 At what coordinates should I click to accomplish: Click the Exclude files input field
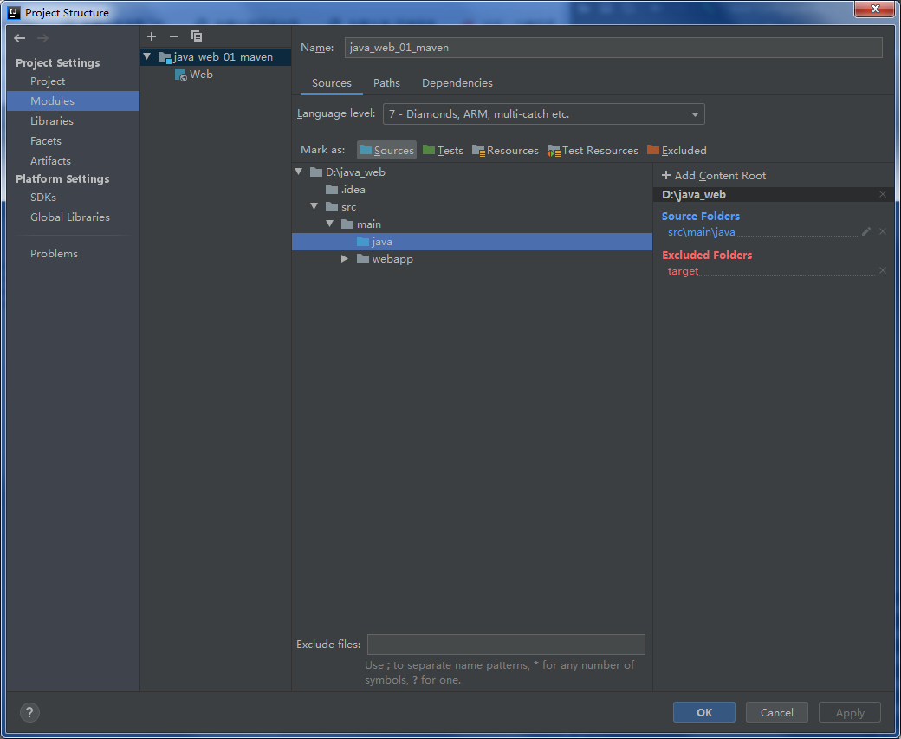click(x=506, y=645)
